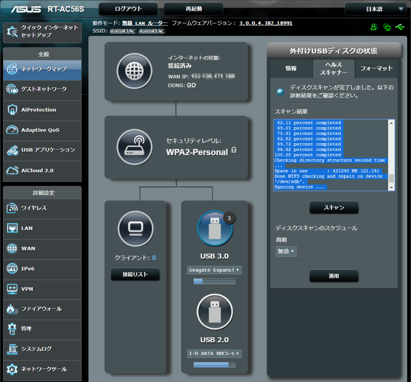Click the wireless router security icon
Screen dimensions: 411x382
tap(134, 147)
